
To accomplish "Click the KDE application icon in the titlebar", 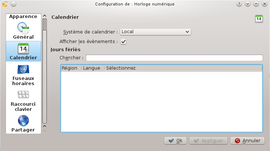I will pos(5,4).
